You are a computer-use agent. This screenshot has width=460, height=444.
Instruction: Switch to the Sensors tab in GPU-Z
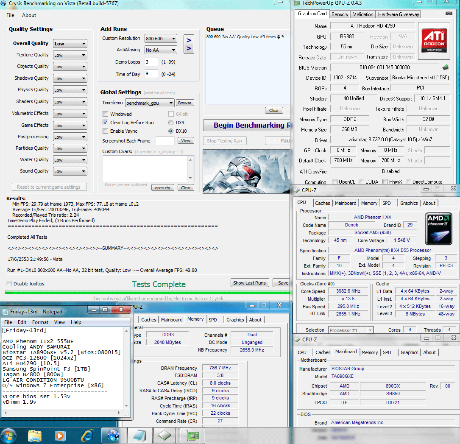point(340,14)
